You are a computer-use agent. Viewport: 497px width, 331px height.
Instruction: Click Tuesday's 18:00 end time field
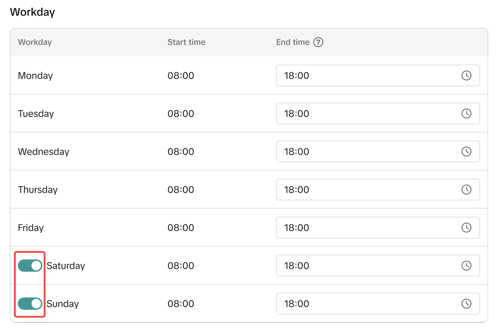coord(364,114)
